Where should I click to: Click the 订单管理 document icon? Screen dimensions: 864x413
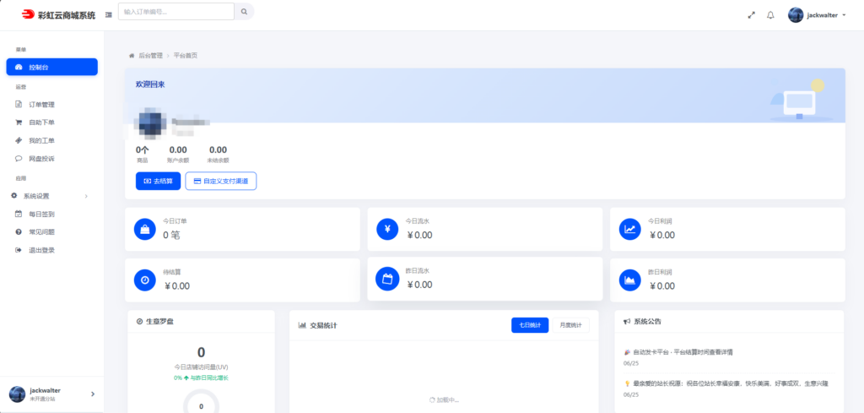[x=19, y=104]
